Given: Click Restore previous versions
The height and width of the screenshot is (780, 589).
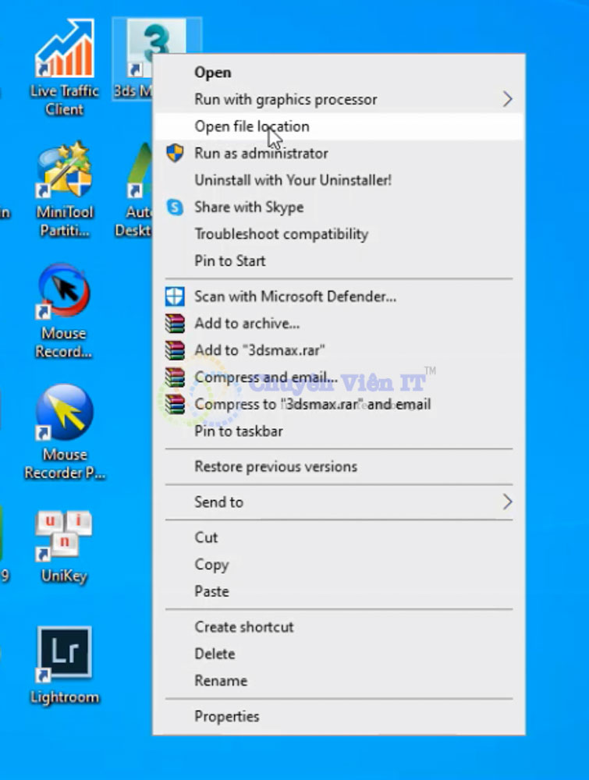Looking at the screenshot, I should point(275,466).
